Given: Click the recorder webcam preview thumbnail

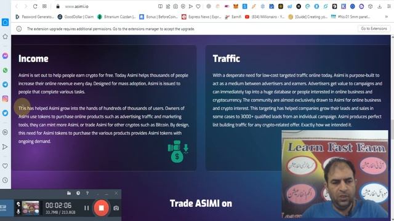Looking at the screenshot, I should click(30, 208).
